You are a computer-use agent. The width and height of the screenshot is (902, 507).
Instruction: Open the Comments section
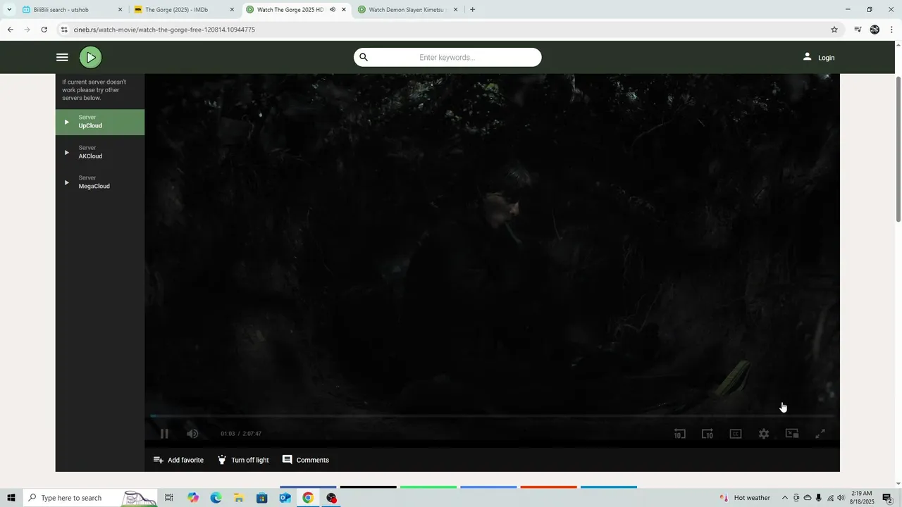click(x=306, y=460)
